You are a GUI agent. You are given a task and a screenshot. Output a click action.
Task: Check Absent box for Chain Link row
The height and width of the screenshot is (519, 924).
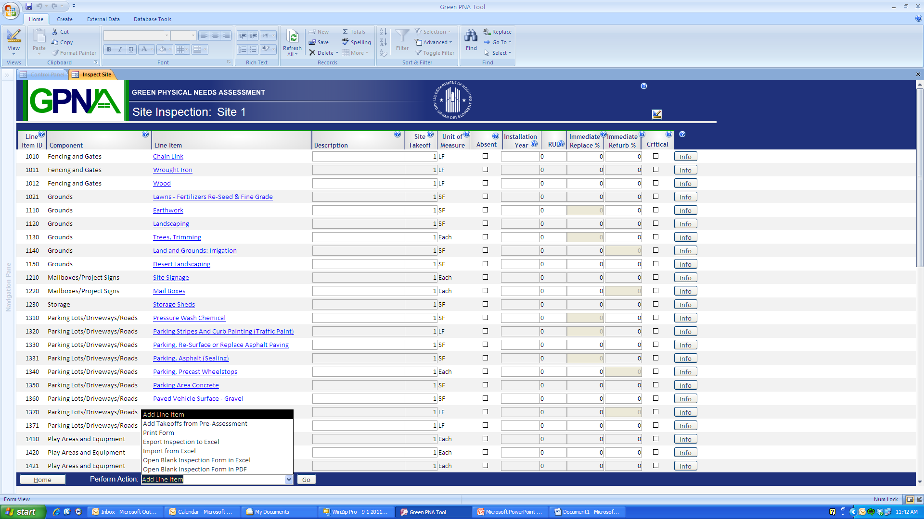point(485,156)
